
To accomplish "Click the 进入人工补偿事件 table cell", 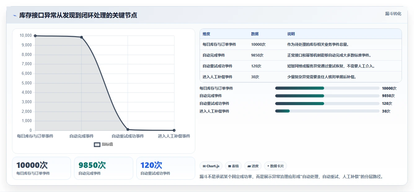I will [218, 77].
